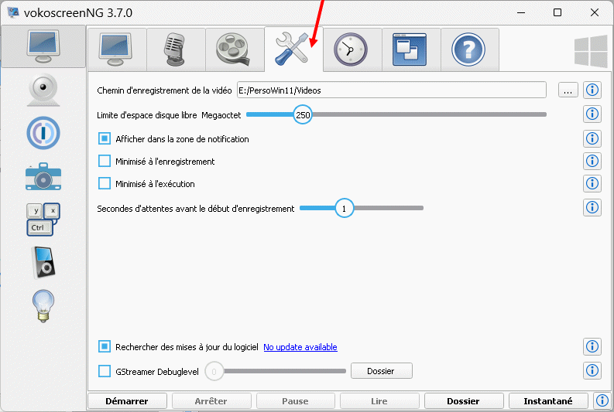This screenshot has width=614, height=412.
Task: Switch to the monitor screen tab
Action: (x=116, y=49)
